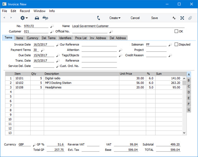Click the Cancel button
198x157 pixels.
pos(135,18)
